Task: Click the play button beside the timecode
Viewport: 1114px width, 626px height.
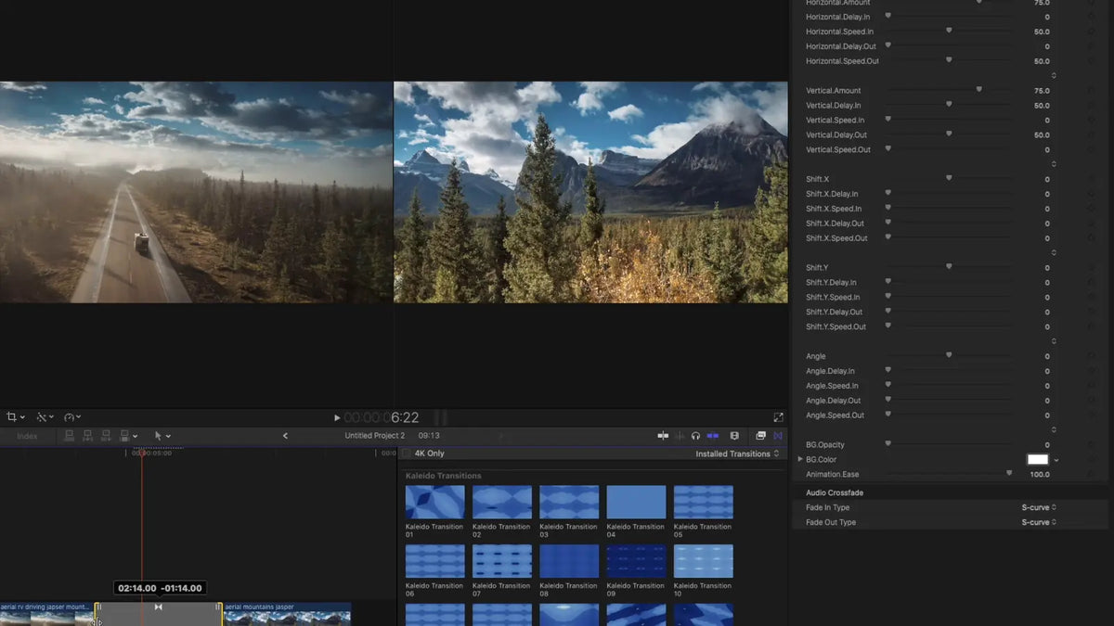Action: 337,418
